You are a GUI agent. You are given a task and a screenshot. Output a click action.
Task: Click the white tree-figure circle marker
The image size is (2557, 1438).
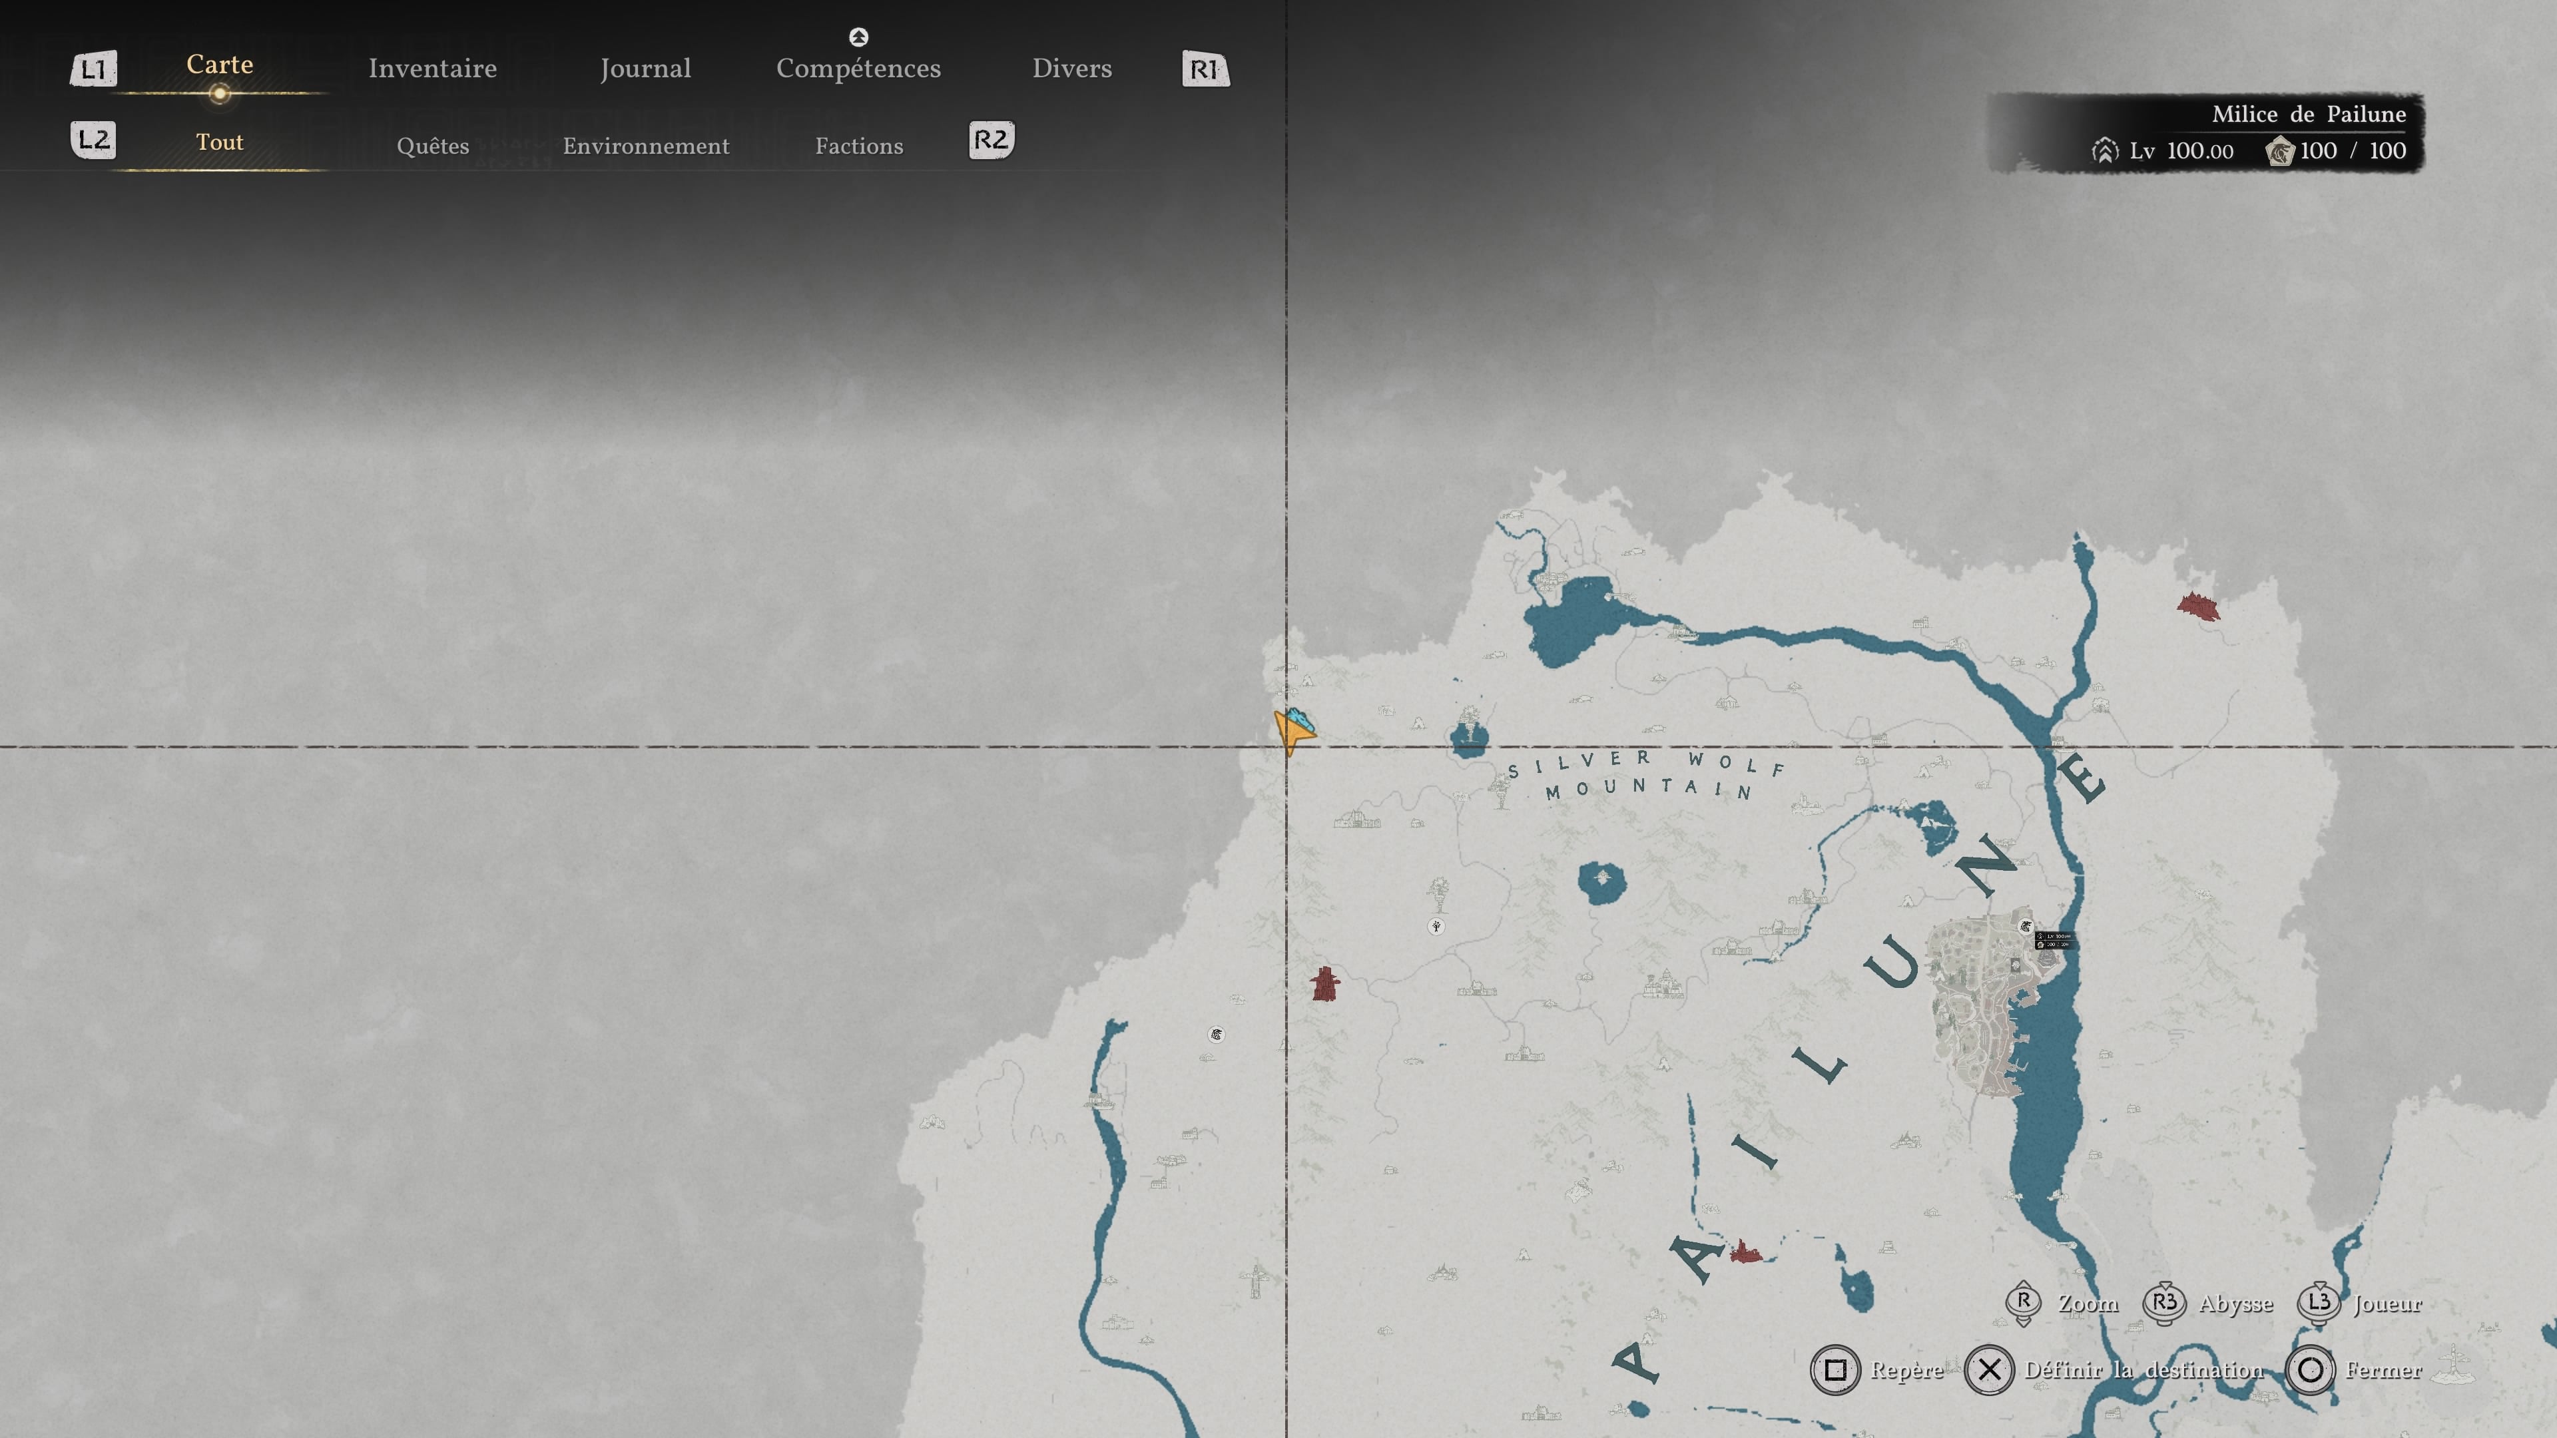coord(1436,927)
